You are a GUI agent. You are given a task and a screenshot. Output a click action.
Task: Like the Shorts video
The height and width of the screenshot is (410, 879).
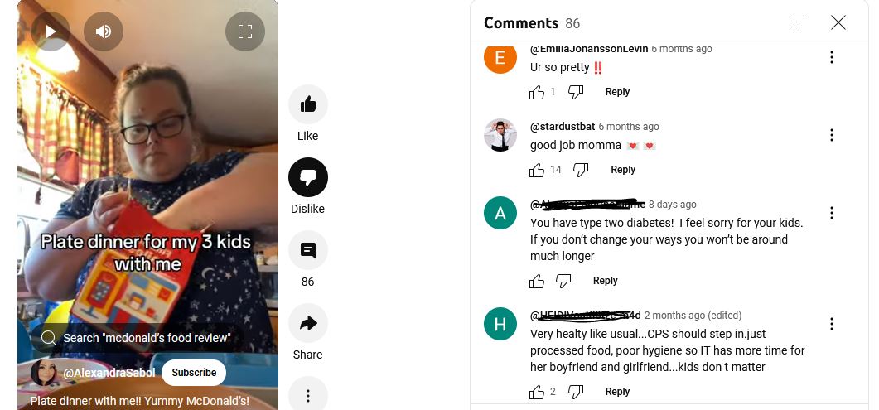click(307, 104)
